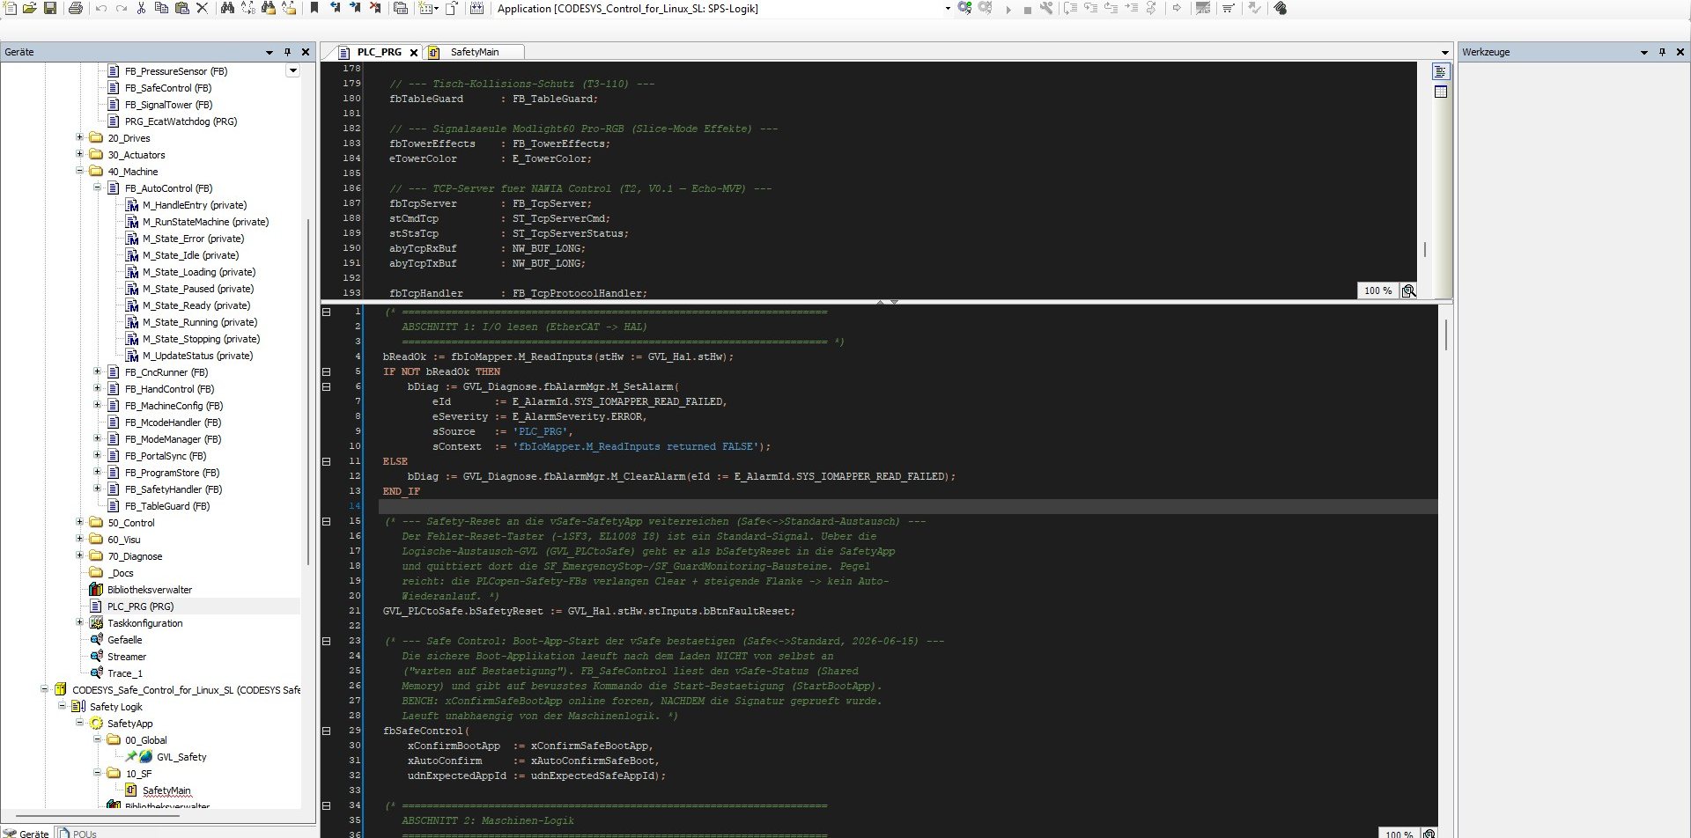Click the Start play icon in toolbar
The width and height of the screenshot is (1691, 838).
[1008, 9]
